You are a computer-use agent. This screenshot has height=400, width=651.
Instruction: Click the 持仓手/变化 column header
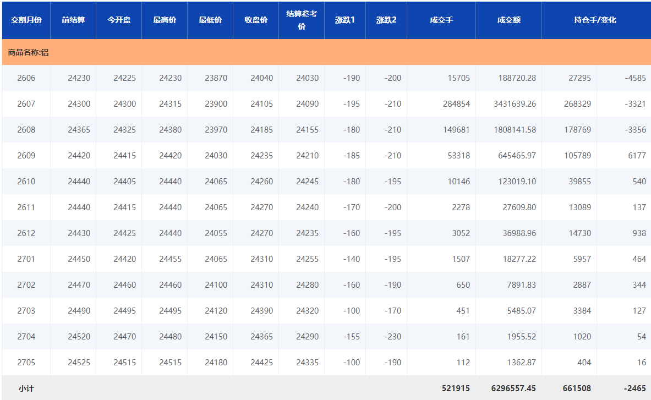[x=595, y=20]
